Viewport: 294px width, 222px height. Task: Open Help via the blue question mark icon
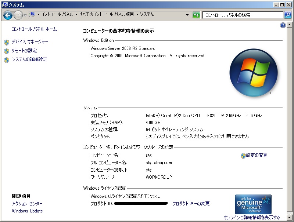tap(283, 25)
